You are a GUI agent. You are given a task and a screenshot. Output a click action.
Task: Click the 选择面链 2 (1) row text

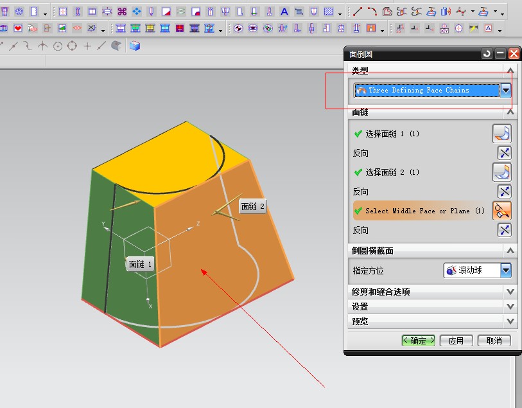click(x=392, y=172)
